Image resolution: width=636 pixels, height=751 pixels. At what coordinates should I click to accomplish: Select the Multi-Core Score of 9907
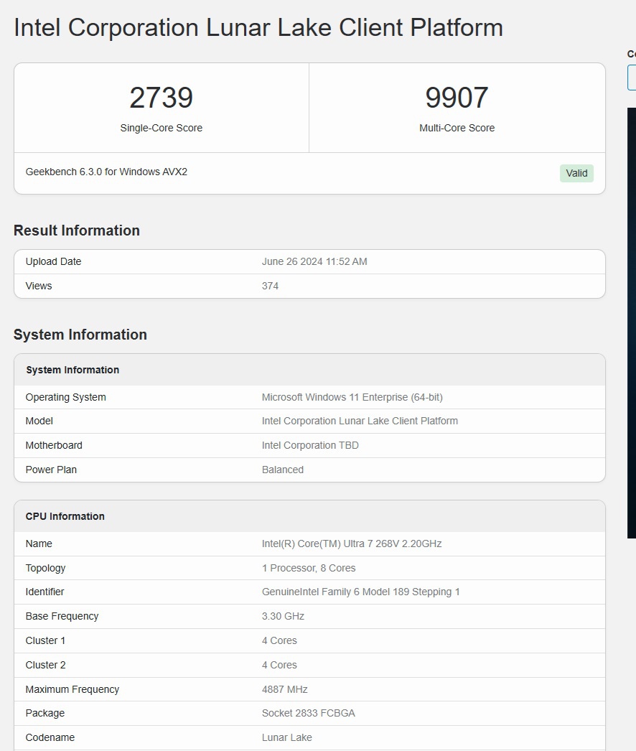[x=457, y=98]
